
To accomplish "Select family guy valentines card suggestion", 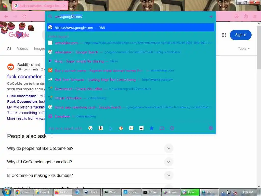I will coord(130,107).
